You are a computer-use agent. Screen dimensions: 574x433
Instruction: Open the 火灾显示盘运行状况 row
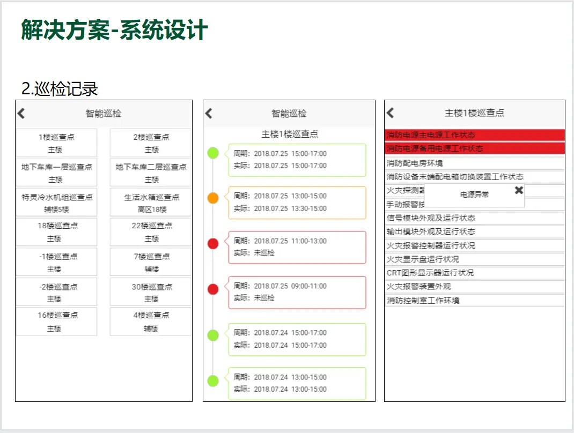[x=475, y=259]
